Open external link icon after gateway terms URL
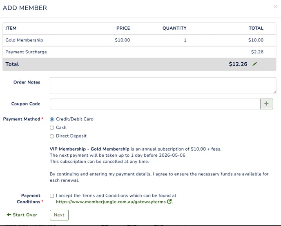281x226 pixels. pyautogui.click(x=169, y=202)
